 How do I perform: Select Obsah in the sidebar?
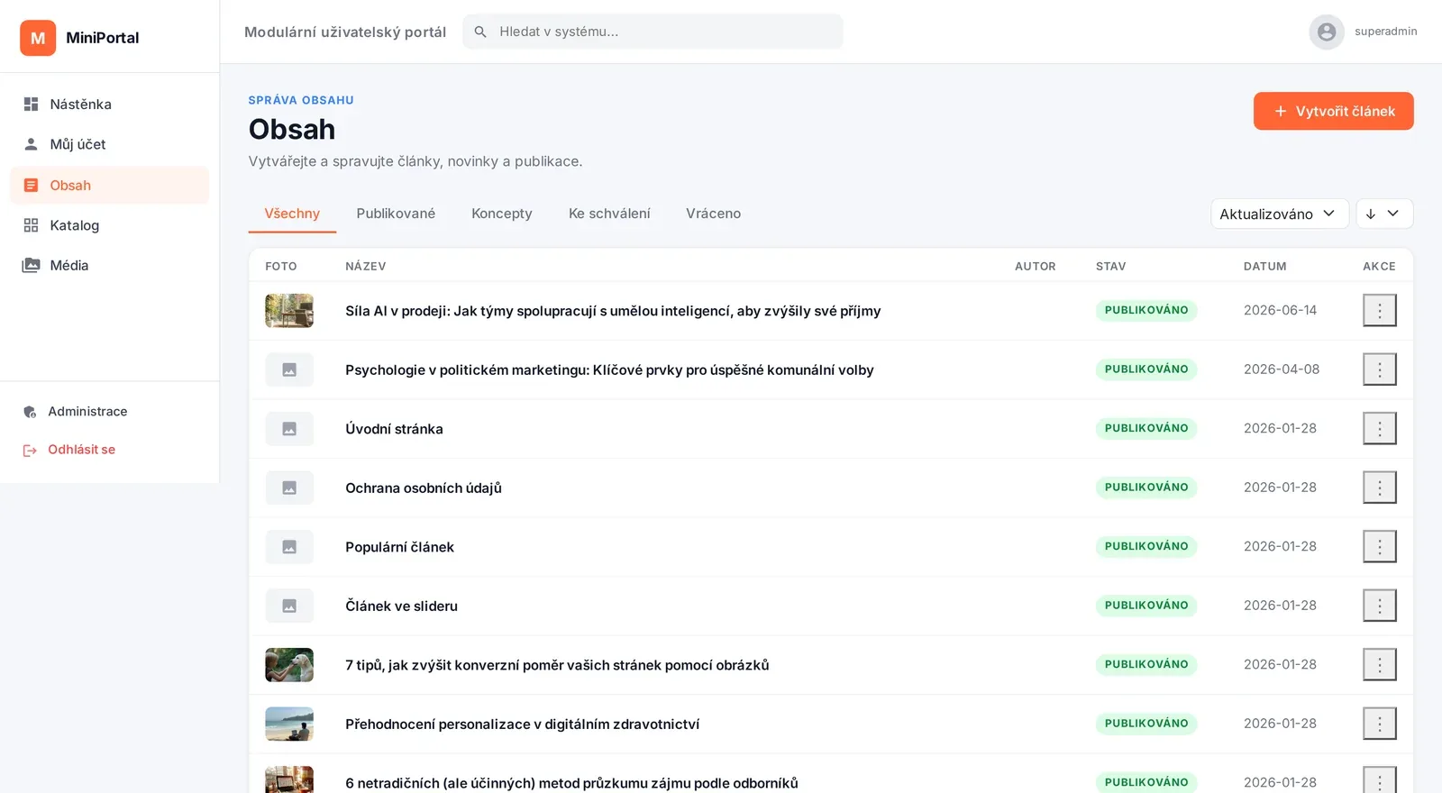109,185
